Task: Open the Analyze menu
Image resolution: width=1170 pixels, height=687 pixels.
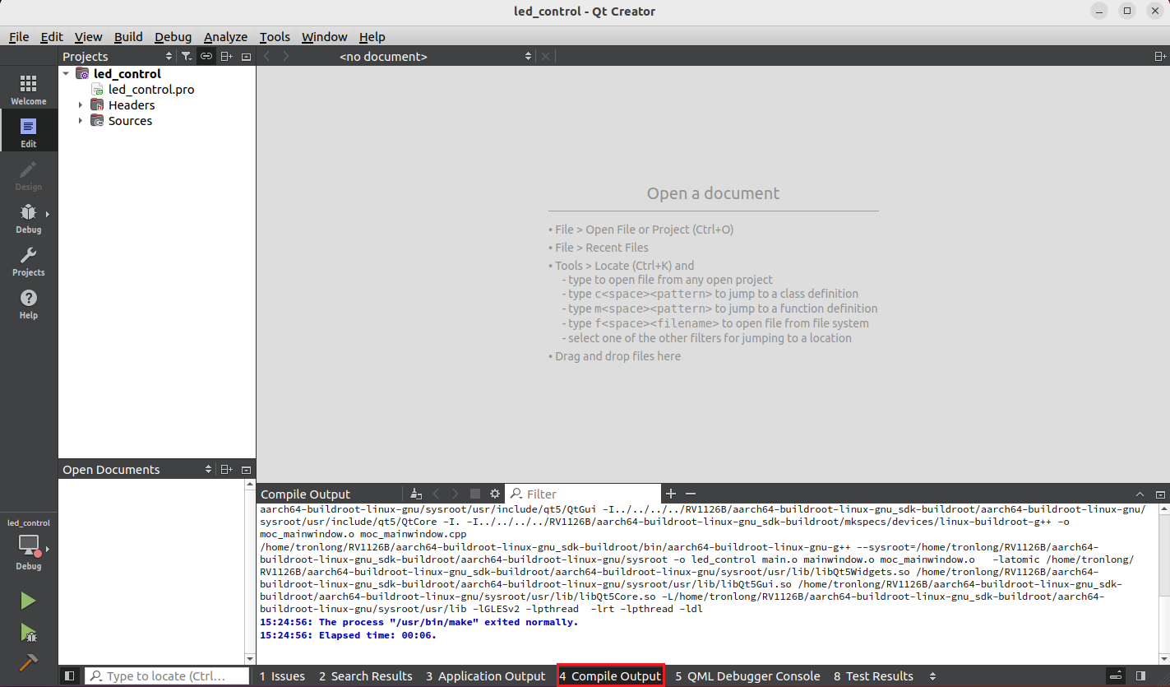Action: coord(225,36)
